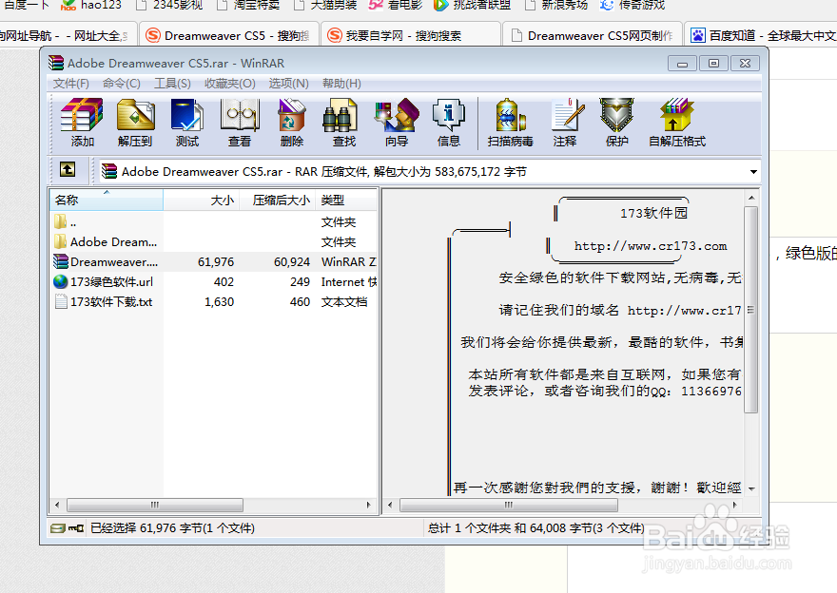Open the 工具(S) menu
Screen dimensions: 837x593
pos(172,84)
